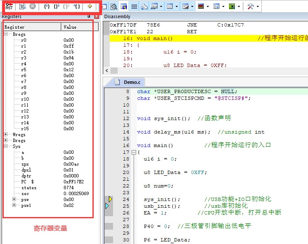Click the 0xFF17E2 PC value
The width and height of the screenshot is (308, 244).
(74, 182)
